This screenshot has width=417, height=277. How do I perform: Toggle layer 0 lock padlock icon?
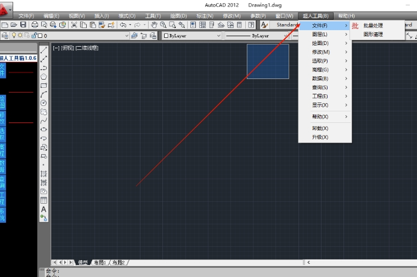click(x=34, y=35)
